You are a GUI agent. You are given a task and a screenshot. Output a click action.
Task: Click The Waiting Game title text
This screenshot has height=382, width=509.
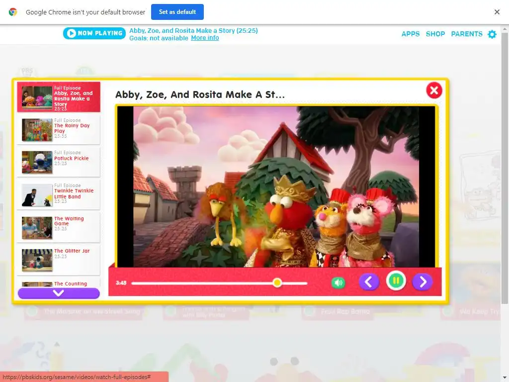point(69,221)
